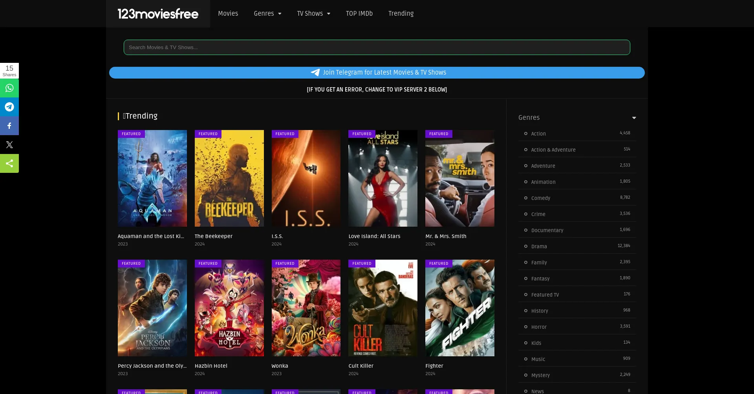Select the Horror genre link
This screenshot has width=754, height=394.
539,327
